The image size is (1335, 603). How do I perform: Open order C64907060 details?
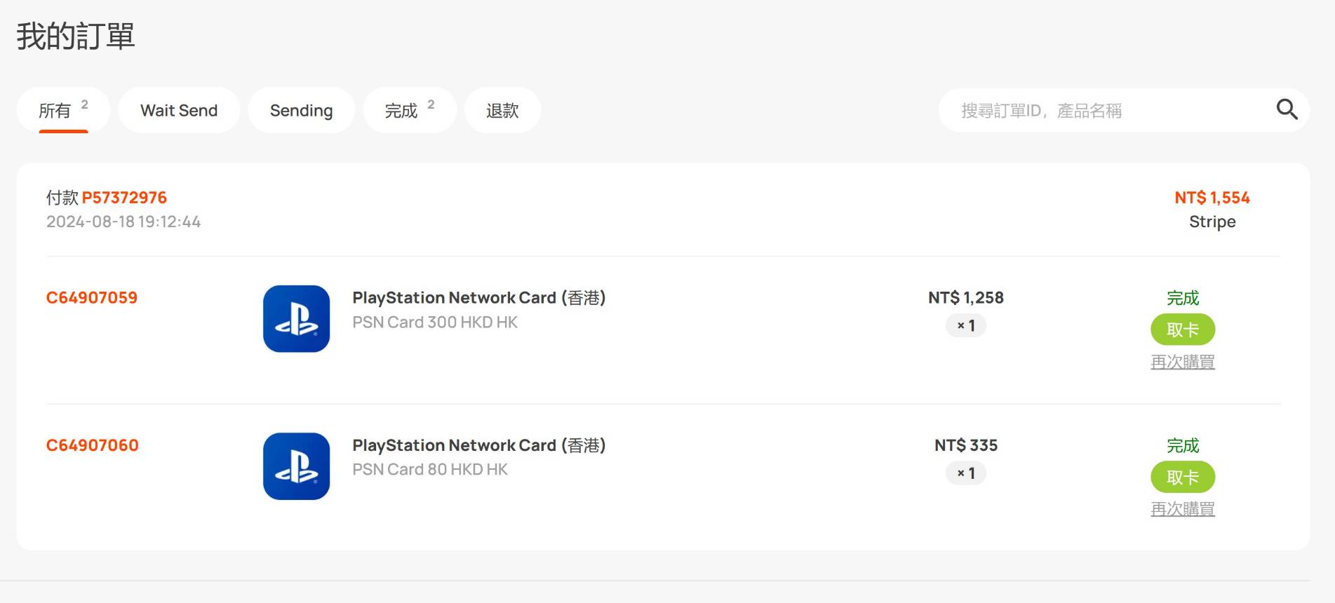tap(93, 445)
